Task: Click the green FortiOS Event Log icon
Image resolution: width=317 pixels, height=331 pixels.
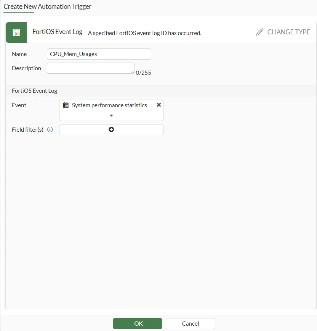Action: [16, 32]
